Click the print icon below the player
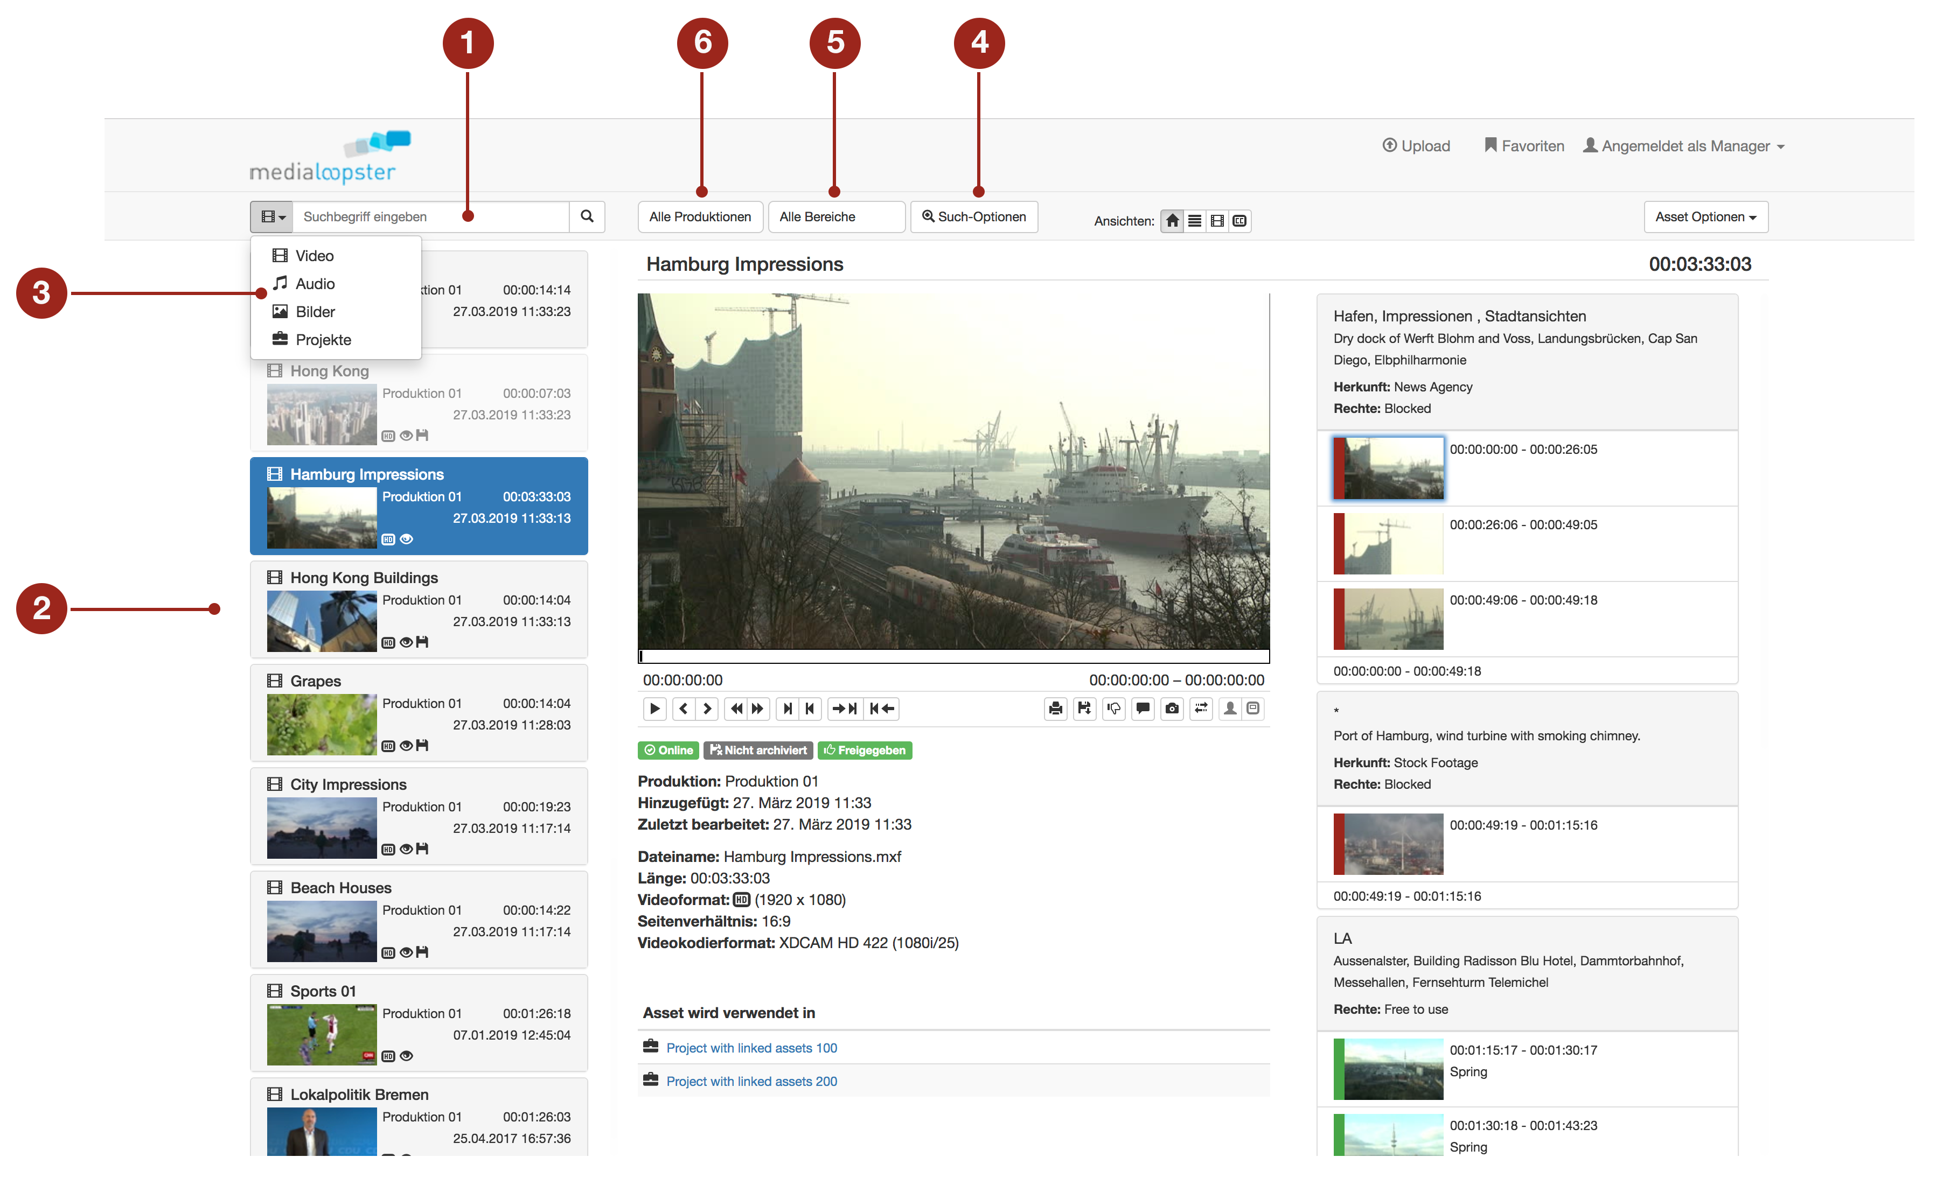1936x1199 pixels. [1055, 708]
